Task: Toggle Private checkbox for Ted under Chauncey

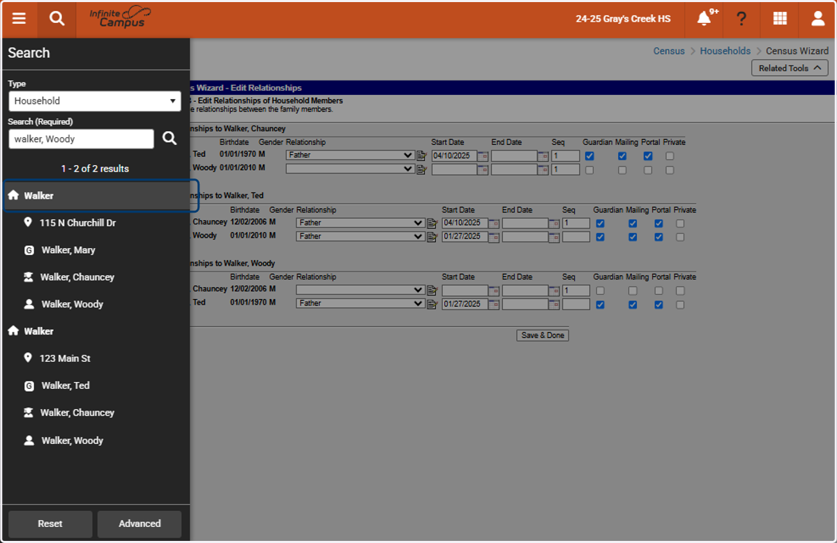Action: (x=670, y=156)
